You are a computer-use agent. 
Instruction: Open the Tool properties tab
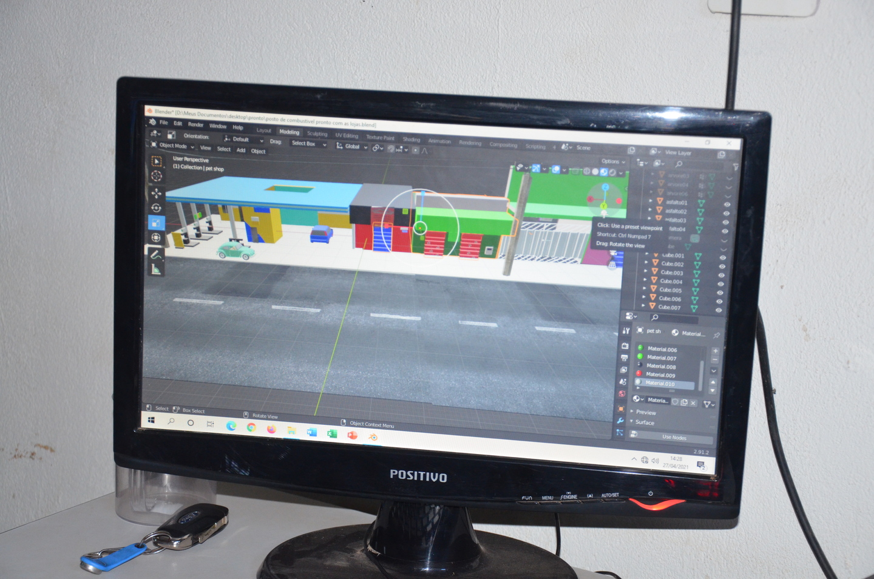pyautogui.click(x=626, y=331)
